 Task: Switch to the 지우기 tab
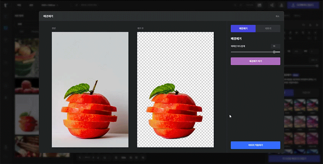click(268, 29)
